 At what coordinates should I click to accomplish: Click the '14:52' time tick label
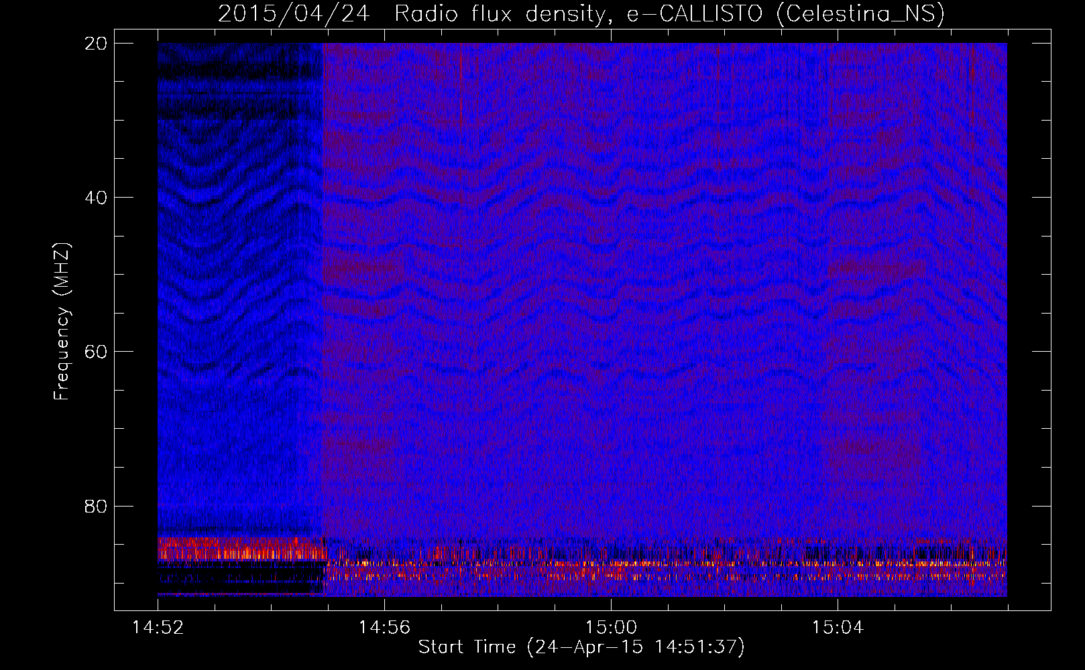click(158, 628)
